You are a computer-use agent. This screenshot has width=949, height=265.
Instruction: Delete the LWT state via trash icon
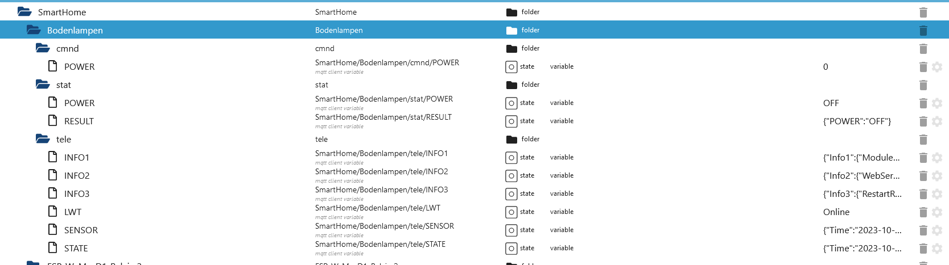[923, 212]
